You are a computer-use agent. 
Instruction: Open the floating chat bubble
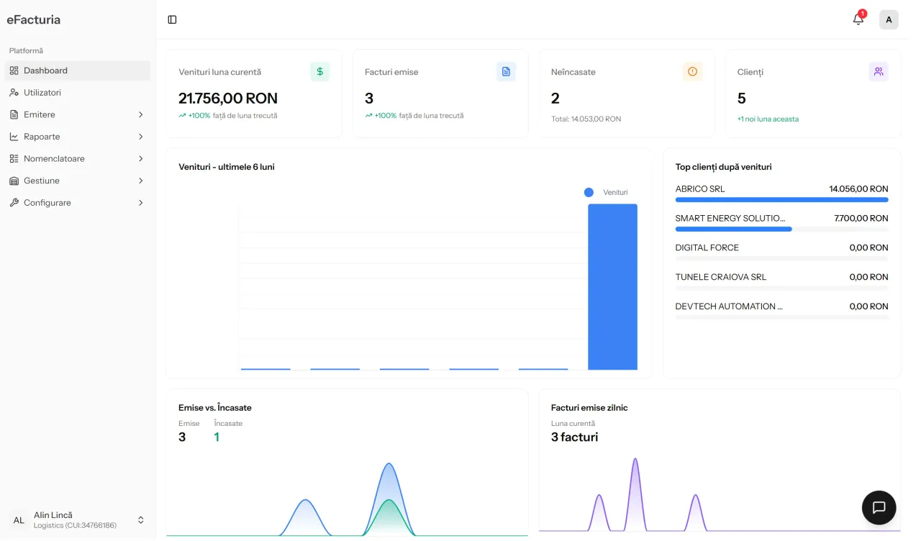879,507
